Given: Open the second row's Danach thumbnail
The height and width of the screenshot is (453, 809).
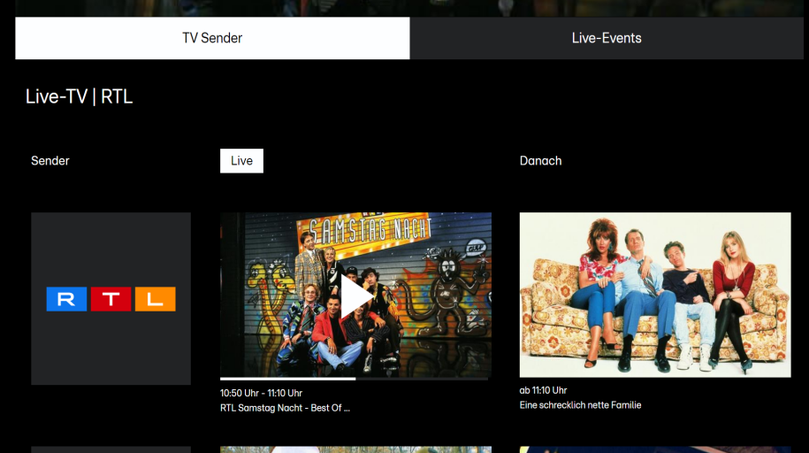Looking at the screenshot, I should point(655,449).
